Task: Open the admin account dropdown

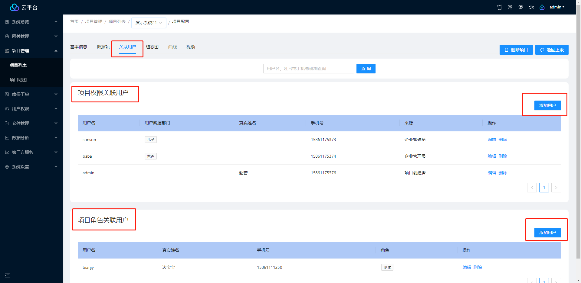Action: (557, 7)
